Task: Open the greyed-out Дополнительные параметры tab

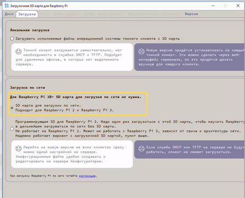Action: tap(154, 14)
